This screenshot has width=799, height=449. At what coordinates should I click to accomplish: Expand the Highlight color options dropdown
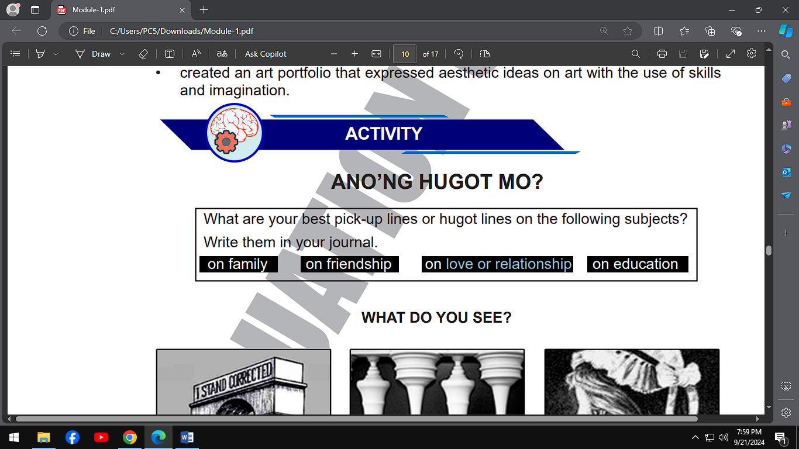coord(56,54)
